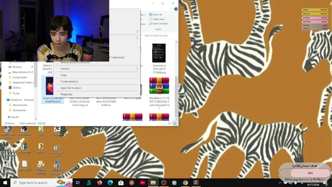The height and width of the screenshot is (187, 332).
Task: Open New Volume (E) in the navigation pane
Action: click(x=21, y=72)
